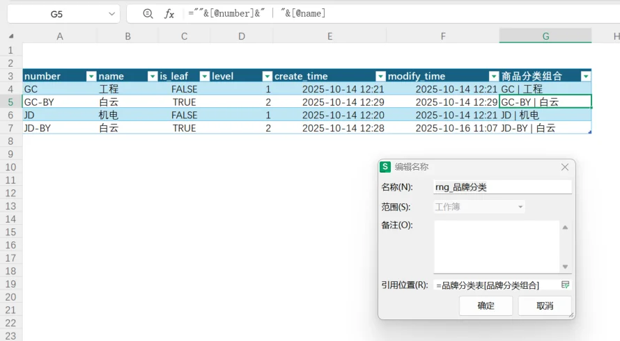Open the level column filter dropdown
Viewport: 620px width, 341px height.
coord(268,77)
